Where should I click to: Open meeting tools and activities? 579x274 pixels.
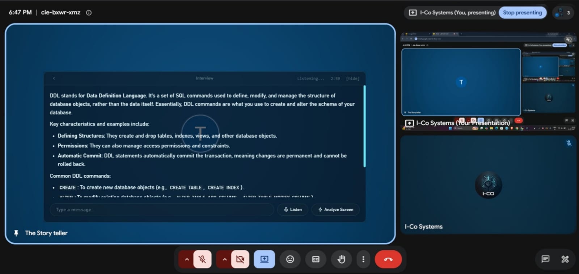565,259
